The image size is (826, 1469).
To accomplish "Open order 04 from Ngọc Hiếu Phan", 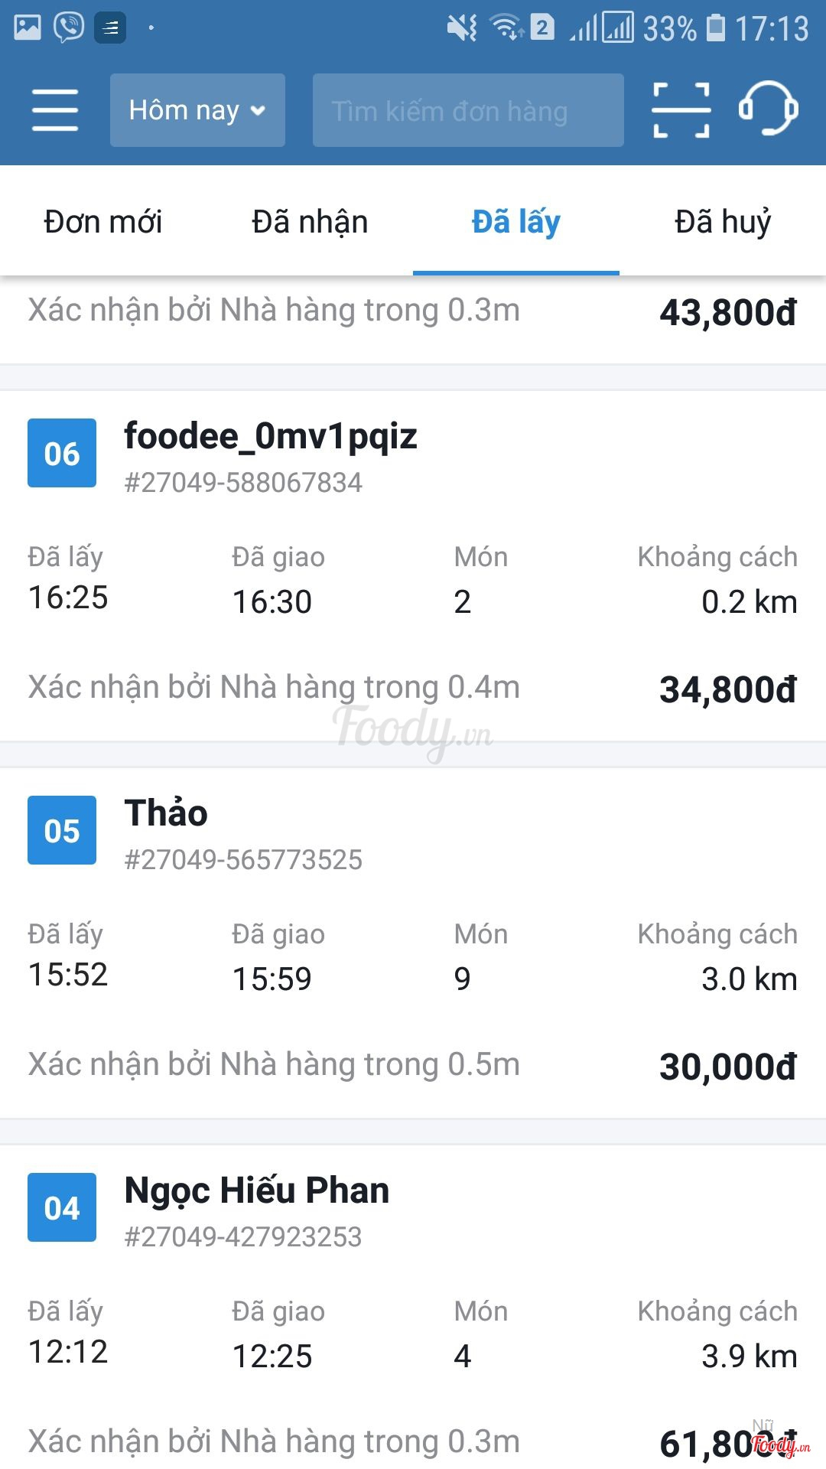I will tap(257, 1191).
